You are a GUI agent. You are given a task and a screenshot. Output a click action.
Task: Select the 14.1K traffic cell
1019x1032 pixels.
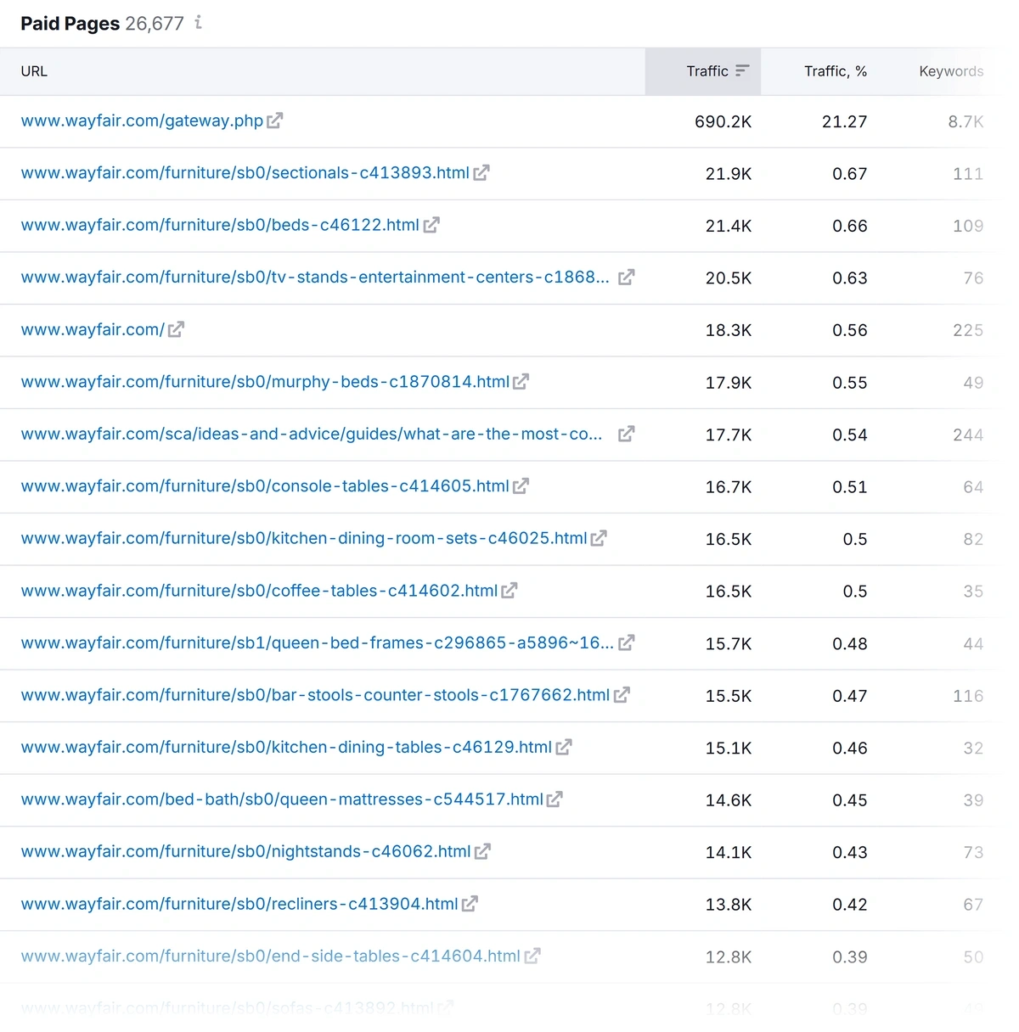click(x=729, y=853)
